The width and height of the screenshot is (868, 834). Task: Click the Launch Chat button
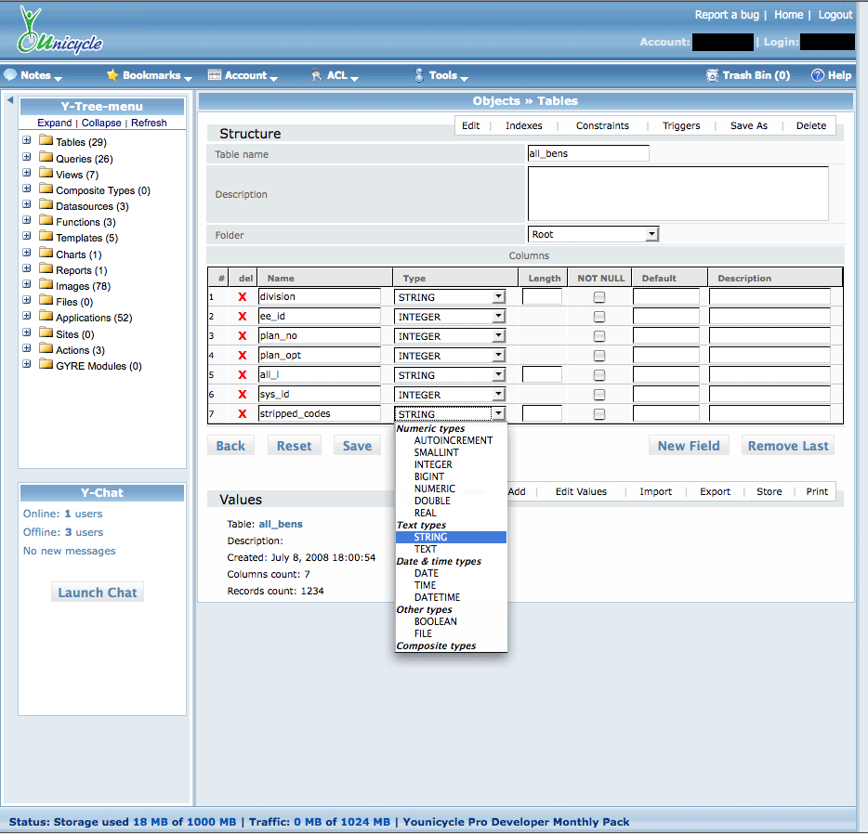point(98,593)
